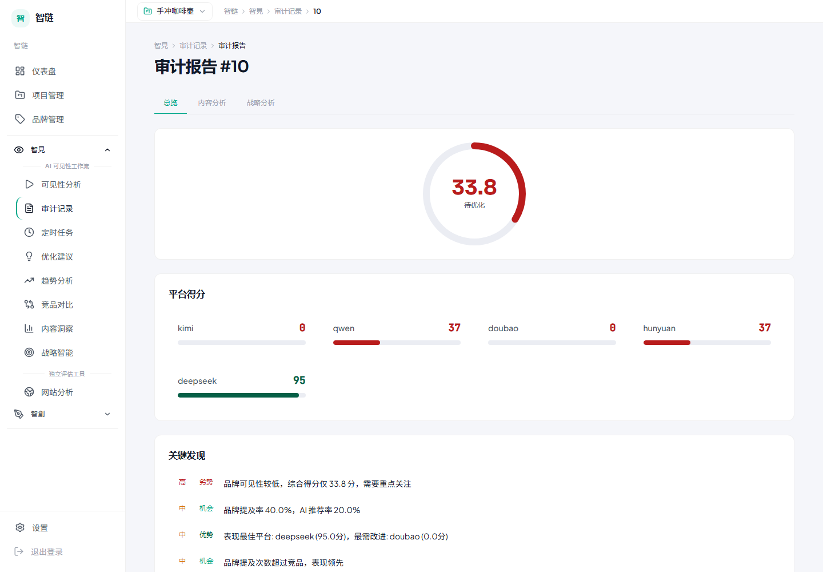Click the finding 品牌提及次数超过竞品
The width and height of the screenshot is (823, 572).
(283, 563)
